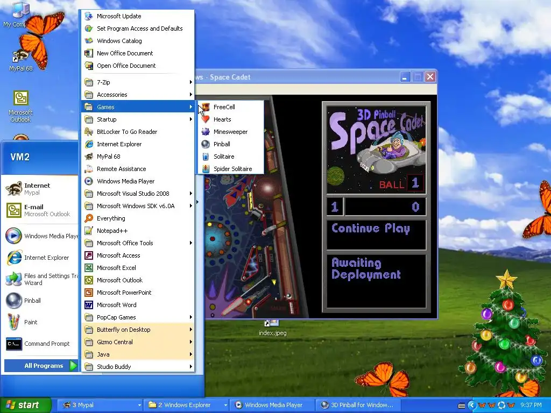The image size is (551, 413).
Task: Open the MyPal 68 desktop shortcut icon
Action: 21,56
